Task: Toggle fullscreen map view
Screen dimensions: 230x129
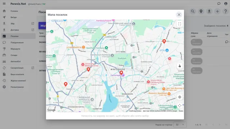Action: click(x=180, y=24)
